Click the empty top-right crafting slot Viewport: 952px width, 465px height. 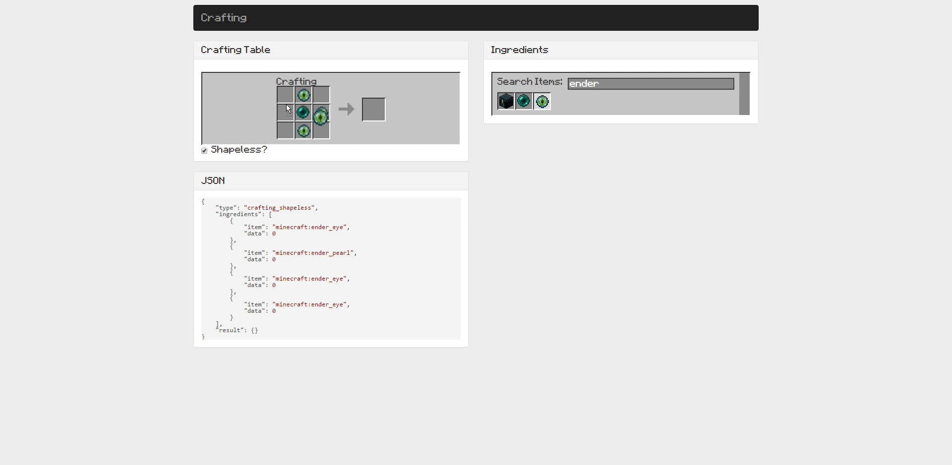pos(321,95)
